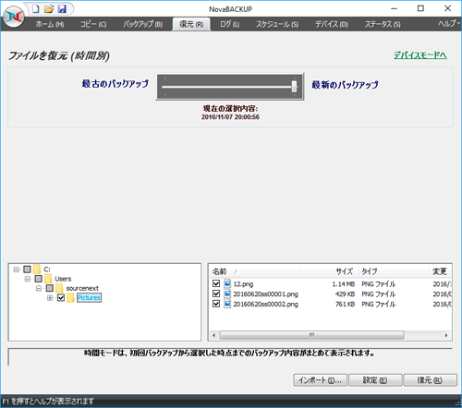Viewport: 462px width, 408px height.
Task: Click the 最新のバックアップ label
Action: click(x=345, y=85)
